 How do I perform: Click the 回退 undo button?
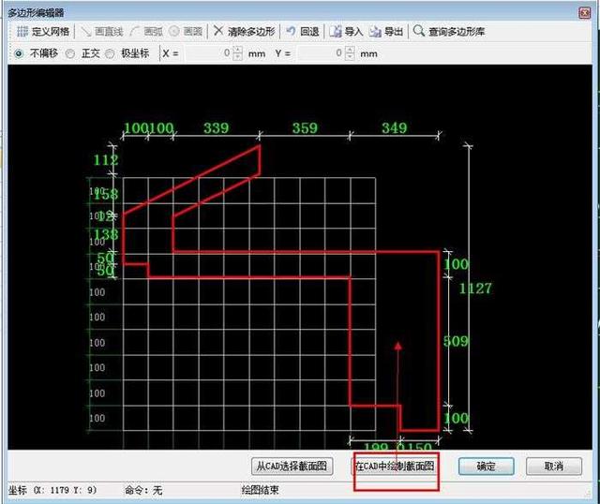[303, 31]
